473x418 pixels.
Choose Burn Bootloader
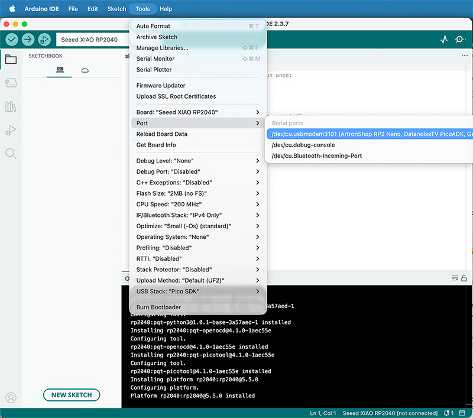198,307
